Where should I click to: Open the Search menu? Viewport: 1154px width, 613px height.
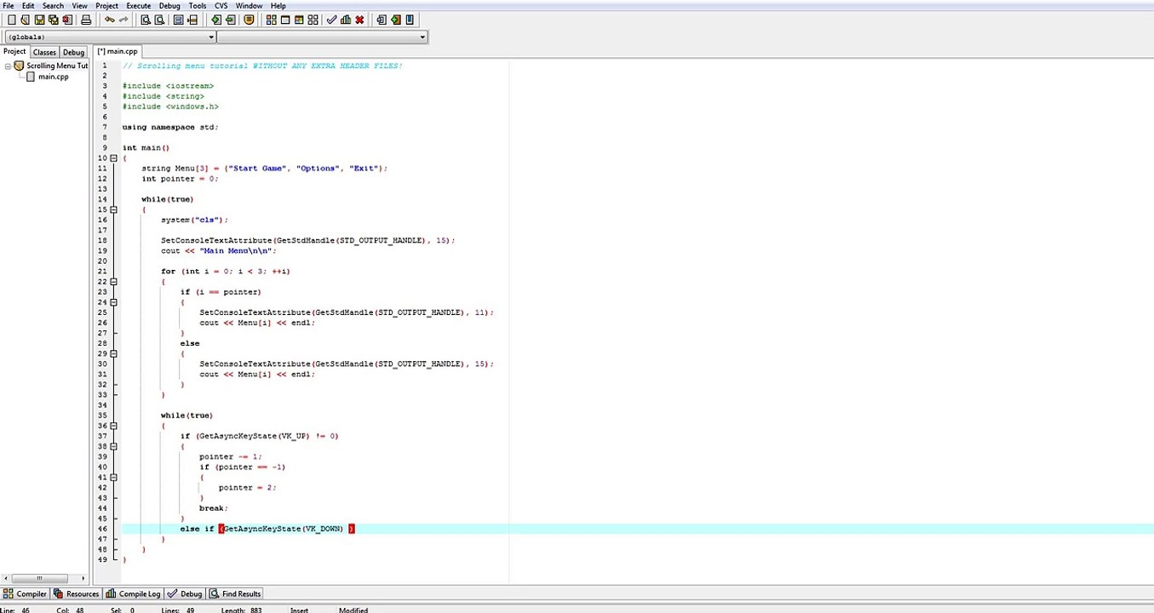click(x=53, y=5)
